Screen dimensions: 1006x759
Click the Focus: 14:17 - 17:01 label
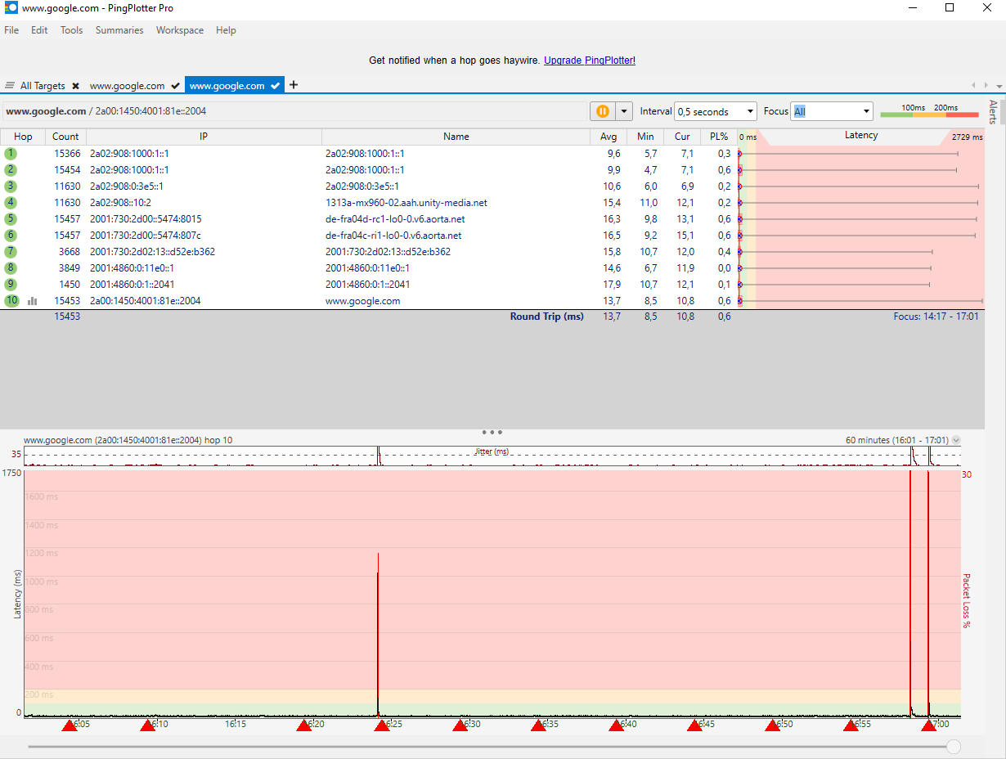[x=936, y=317]
